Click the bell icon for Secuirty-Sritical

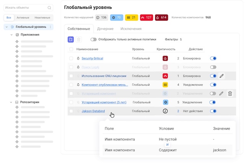(78, 58)
